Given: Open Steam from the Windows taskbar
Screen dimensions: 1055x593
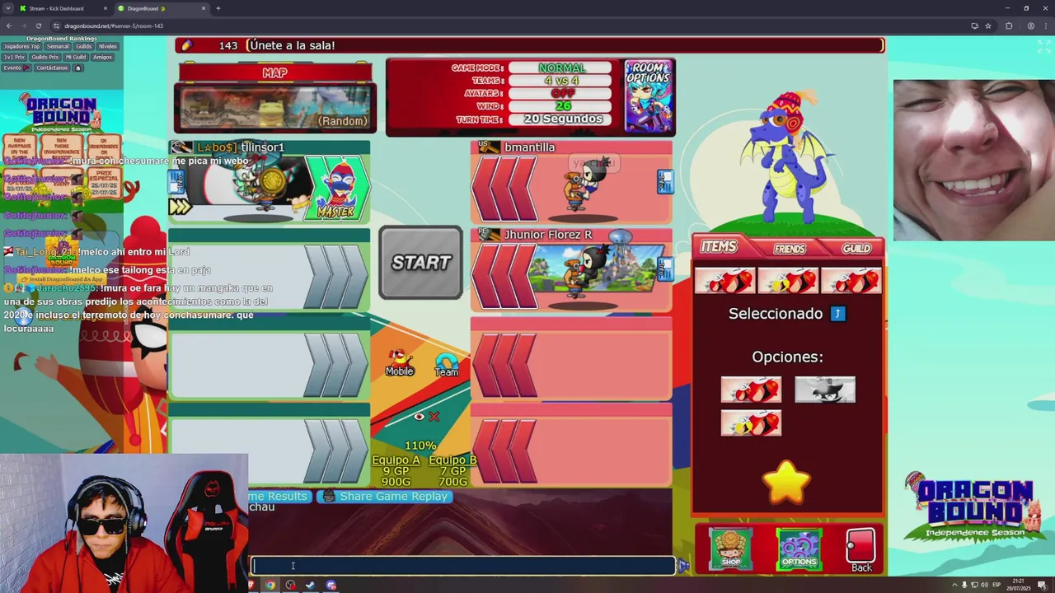Looking at the screenshot, I should pos(311,586).
